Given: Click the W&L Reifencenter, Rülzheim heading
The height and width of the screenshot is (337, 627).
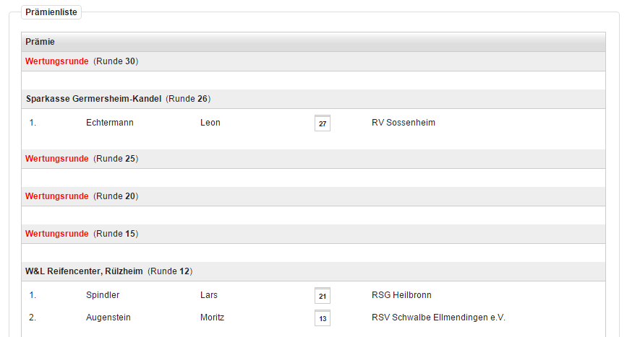Looking at the screenshot, I should (84, 271).
